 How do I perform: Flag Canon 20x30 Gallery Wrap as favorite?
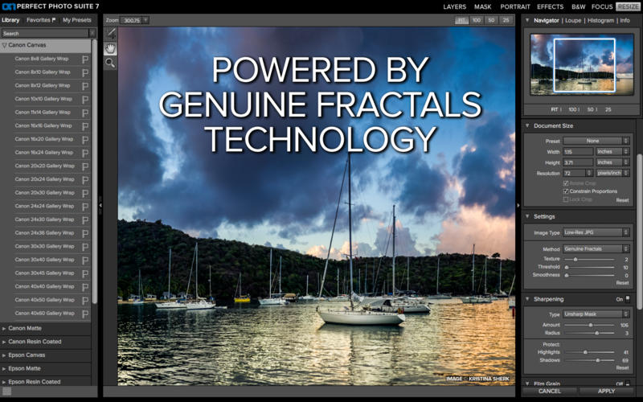click(x=85, y=193)
